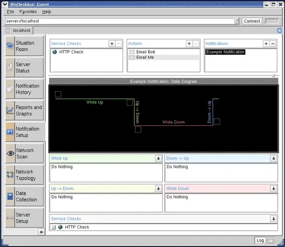Viewport: 285px width, 247px height.
Task: Collapse the sidebar with the left arrow
Action: click(41, 232)
